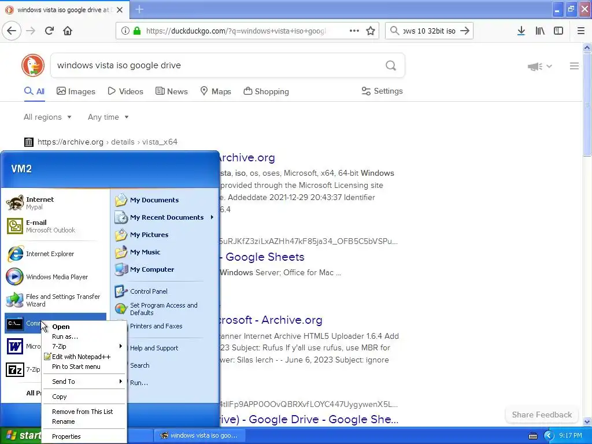Choose Copy in the context menu

[x=84, y=397]
